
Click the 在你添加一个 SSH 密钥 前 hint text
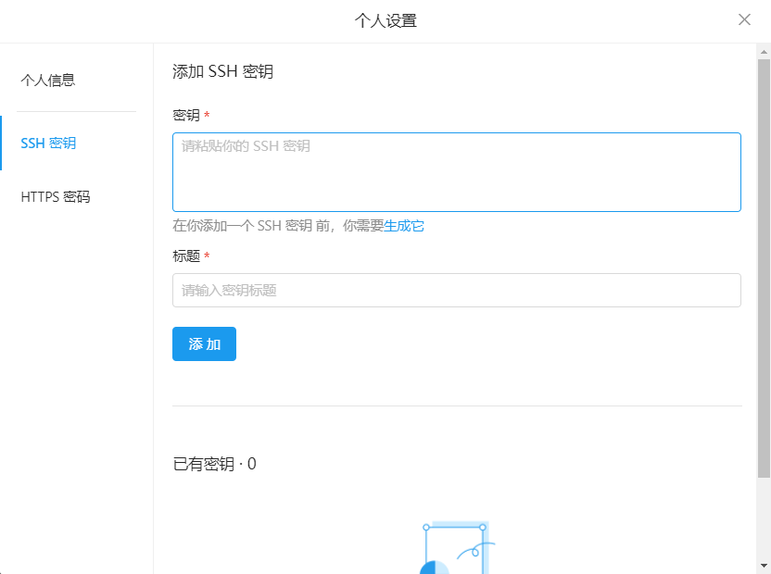coord(278,226)
